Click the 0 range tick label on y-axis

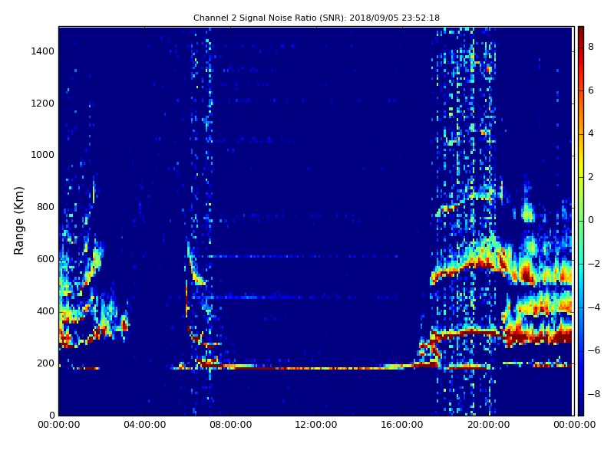(51, 415)
